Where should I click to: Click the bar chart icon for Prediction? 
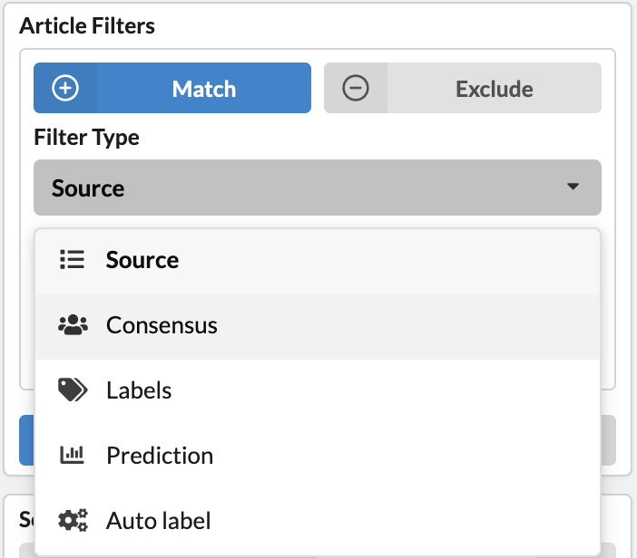(73, 455)
